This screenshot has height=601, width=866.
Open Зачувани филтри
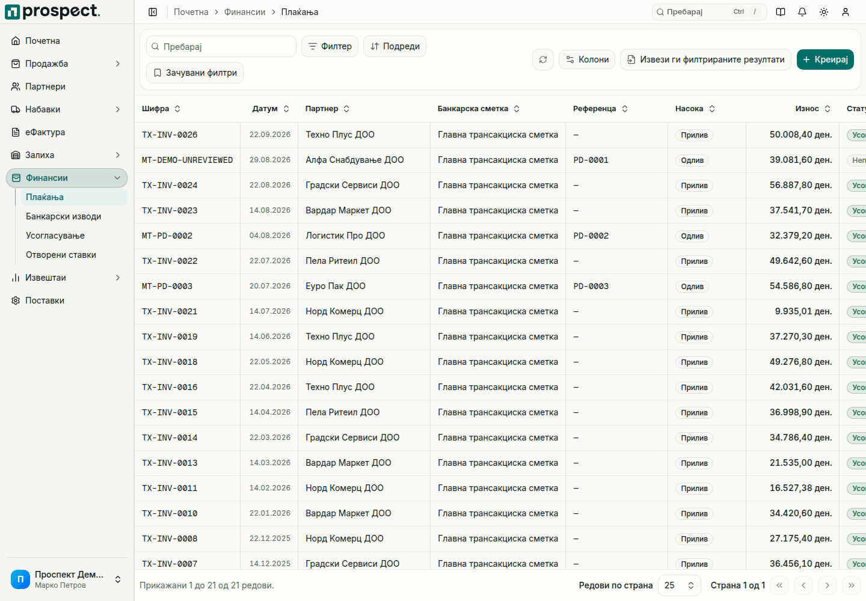(195, 73)
